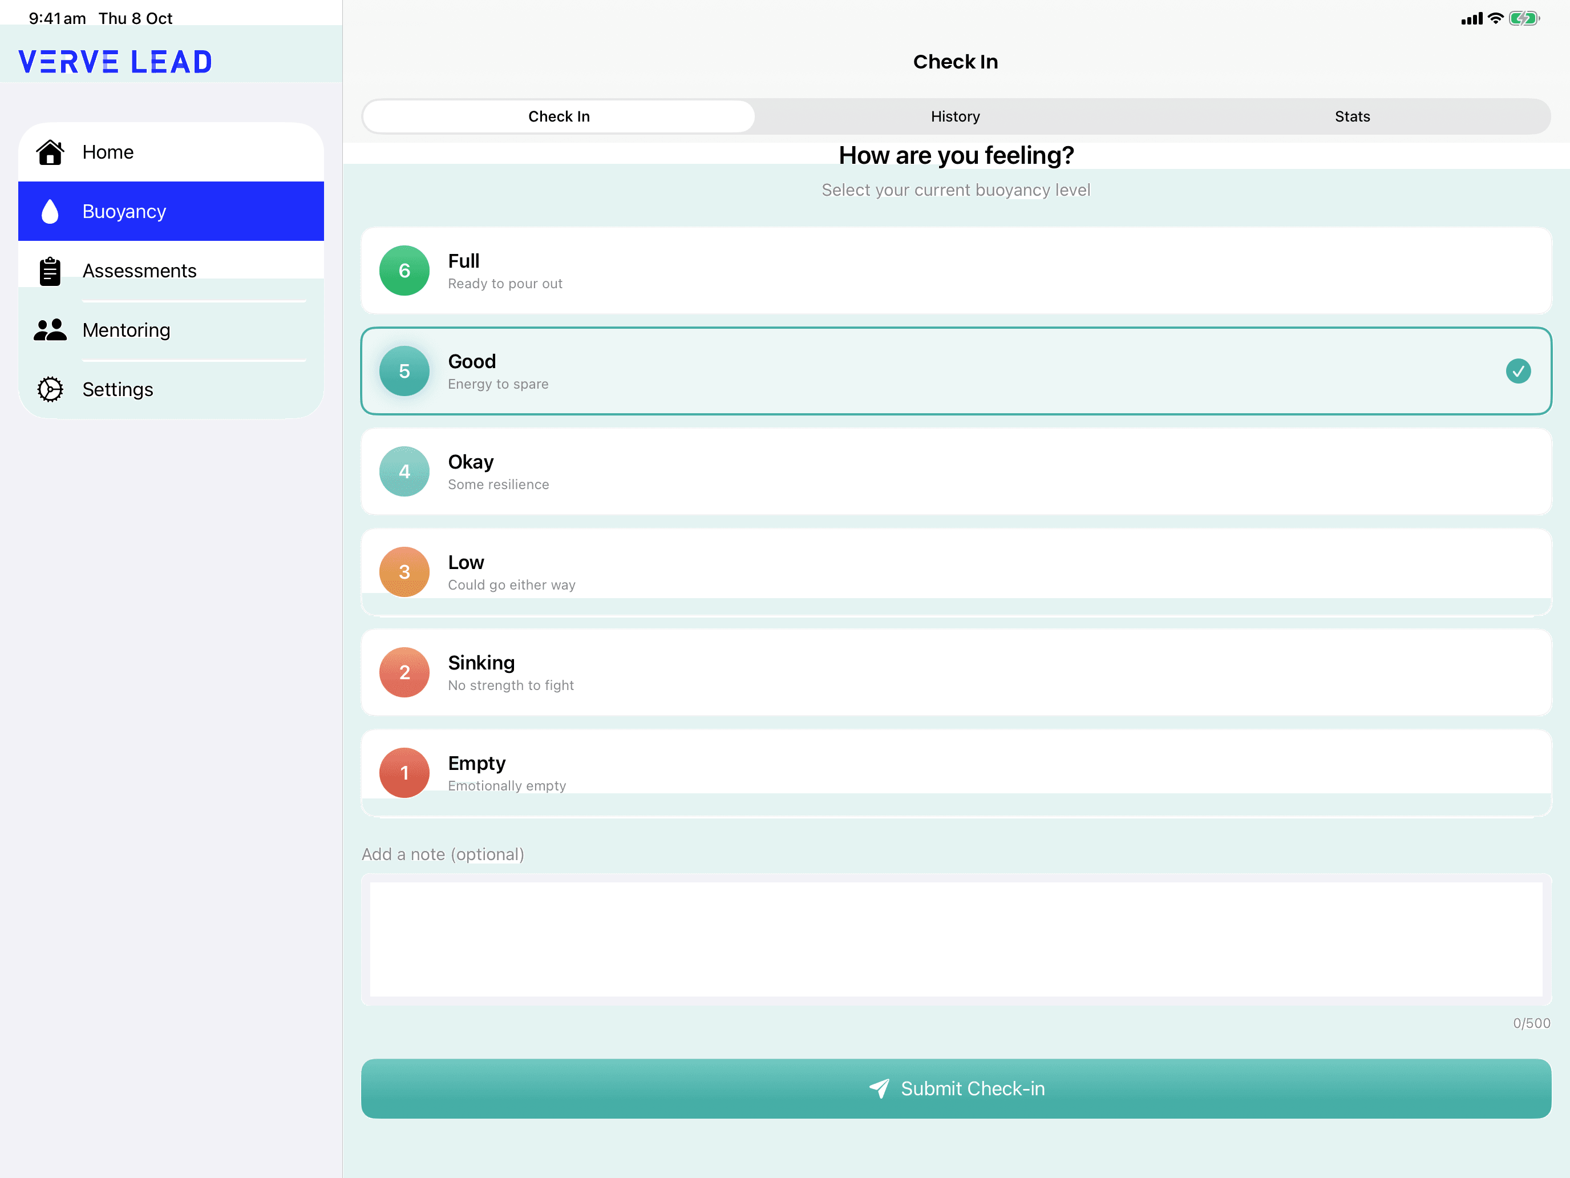Viewport: 1570px width, 1178px height.
Task: Click the red number 1 circle
Action: coord(404,773)
